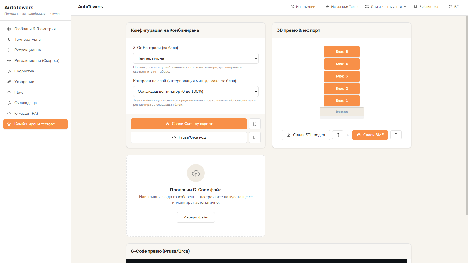Go to Глобални & Геометрия tab
Screen dimensions: 468x263
(35, 29)
